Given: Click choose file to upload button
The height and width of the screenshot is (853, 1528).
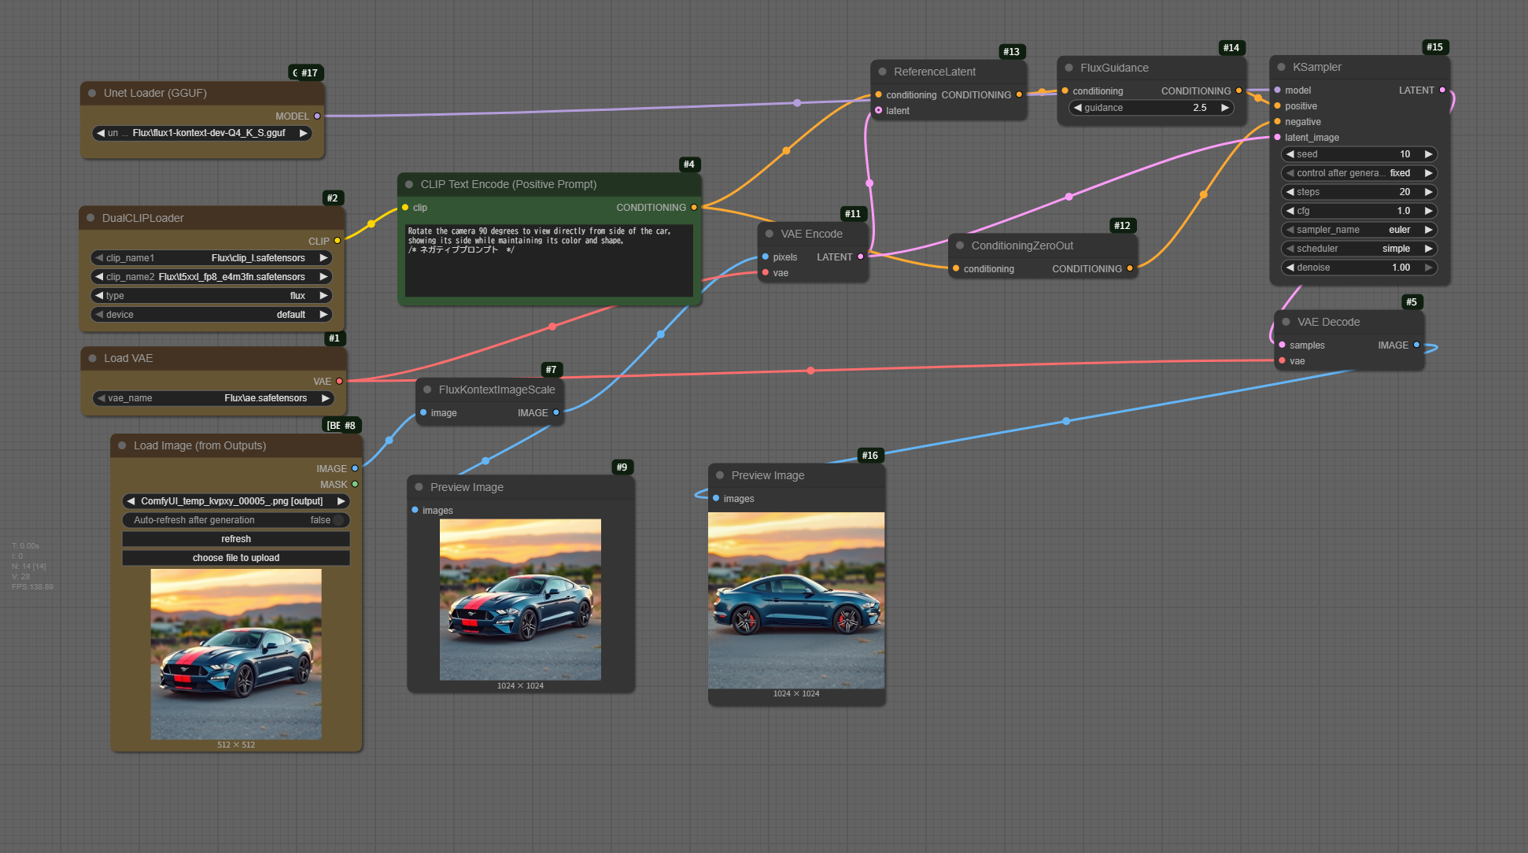Looking at the screenshot, I should tap(236, 558).
